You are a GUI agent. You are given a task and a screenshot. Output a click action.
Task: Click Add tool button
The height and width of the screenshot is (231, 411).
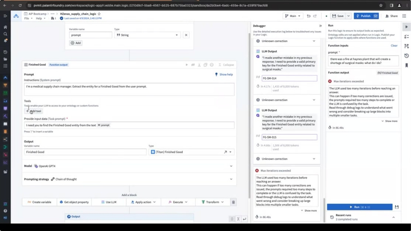coord(34,111)
